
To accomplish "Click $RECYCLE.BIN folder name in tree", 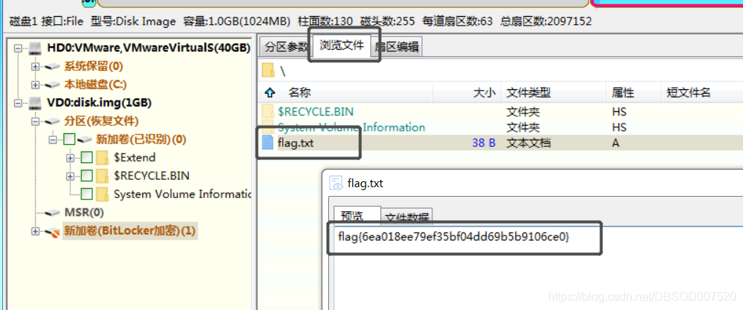I will coord(152,175).
